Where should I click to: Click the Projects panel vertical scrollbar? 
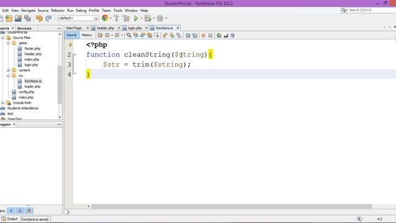[x=59, y=85]
